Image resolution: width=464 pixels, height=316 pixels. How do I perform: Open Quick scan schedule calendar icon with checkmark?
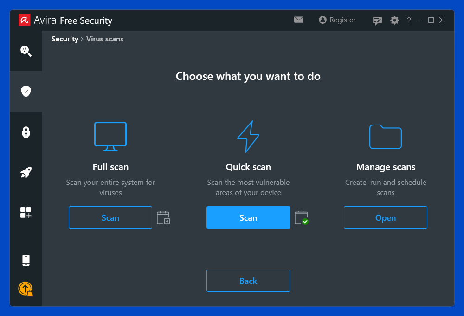coord(302,217)
